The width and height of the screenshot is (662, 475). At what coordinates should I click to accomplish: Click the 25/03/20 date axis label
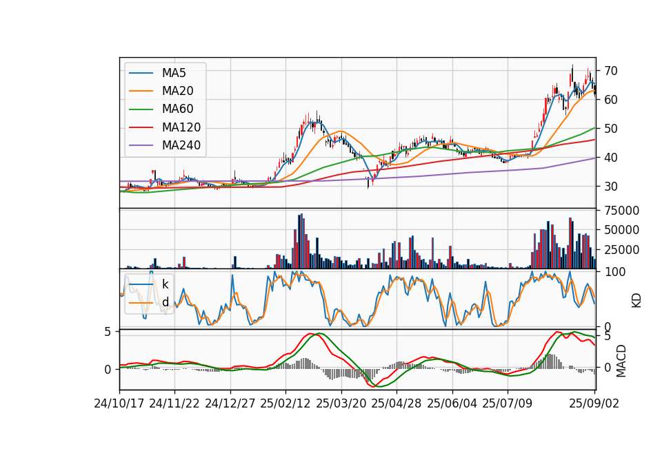tap(341, 403)
